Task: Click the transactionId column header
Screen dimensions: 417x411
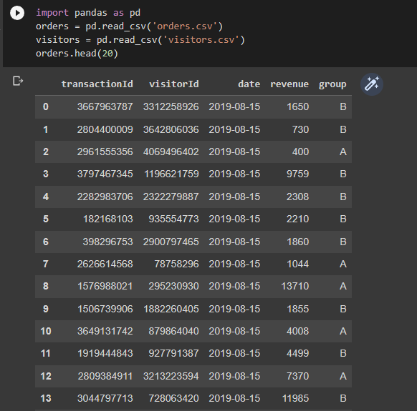Action: [97, 84]
